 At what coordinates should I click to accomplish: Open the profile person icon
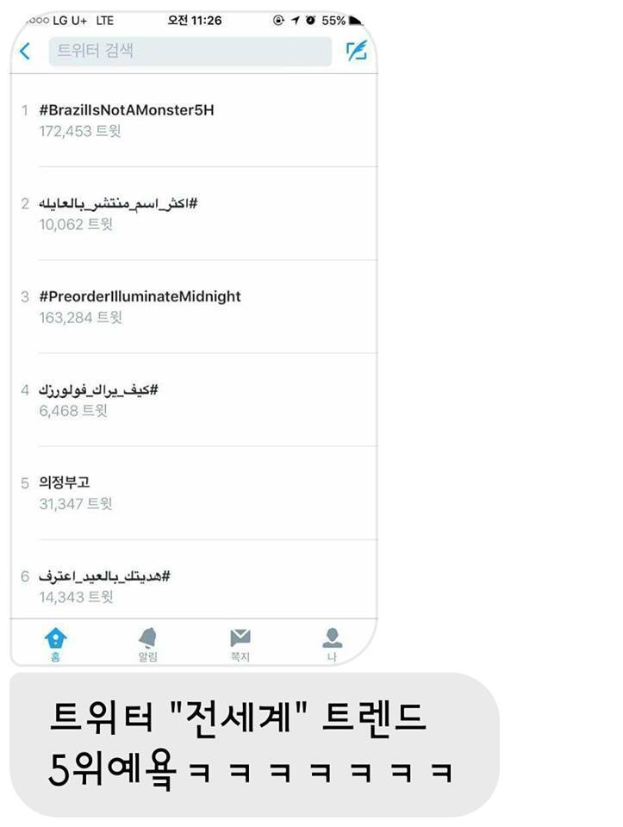(332, 644)
